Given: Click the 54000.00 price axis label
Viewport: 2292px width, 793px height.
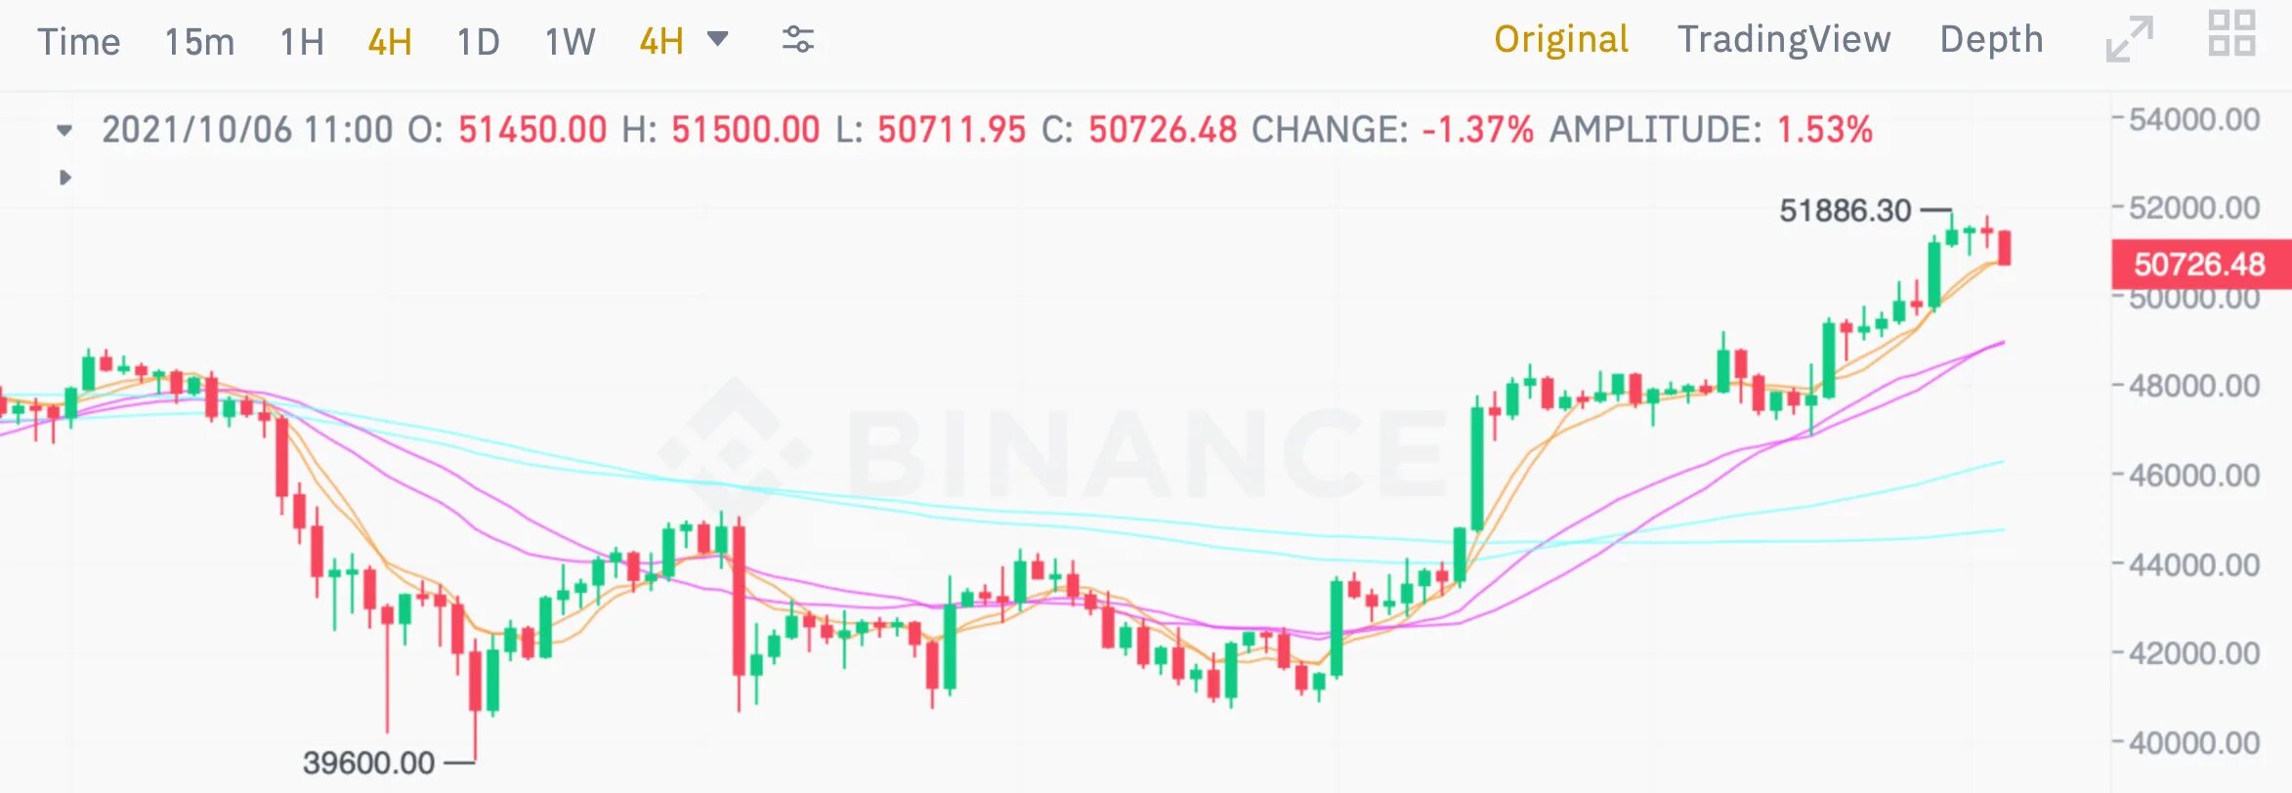Looking at the screenshot, I should pyautogui.click(x=2193, y=120).
